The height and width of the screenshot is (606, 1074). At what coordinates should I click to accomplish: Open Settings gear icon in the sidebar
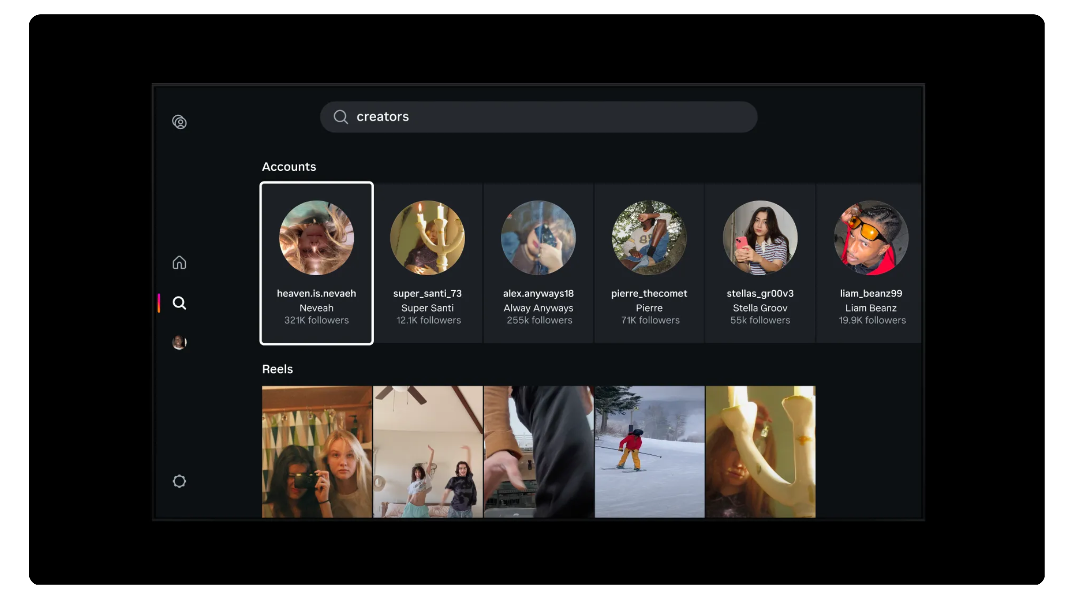point(179,481)
